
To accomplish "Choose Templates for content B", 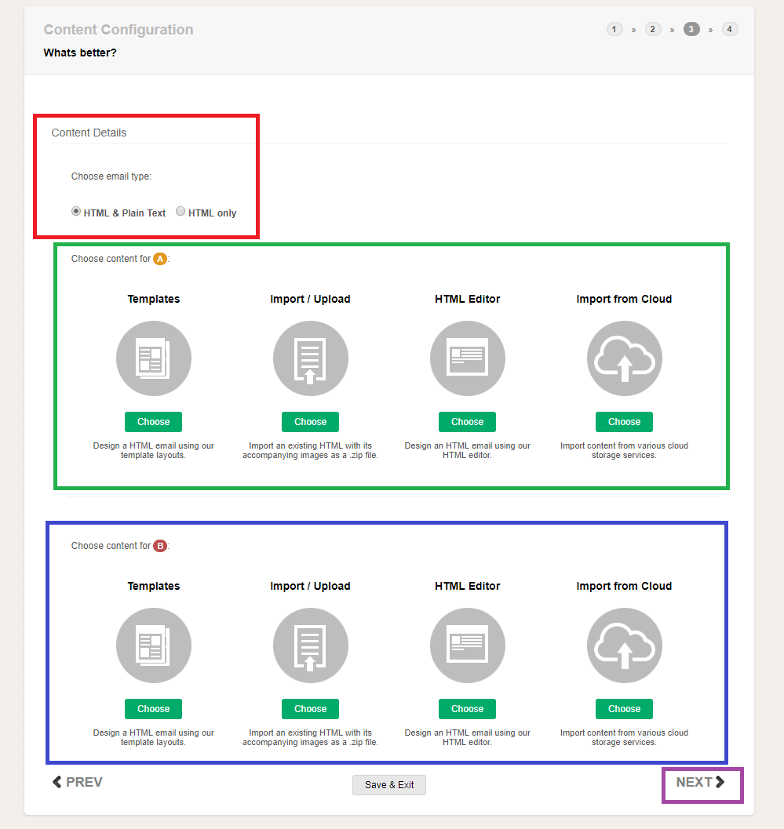I will pos(153,709).
